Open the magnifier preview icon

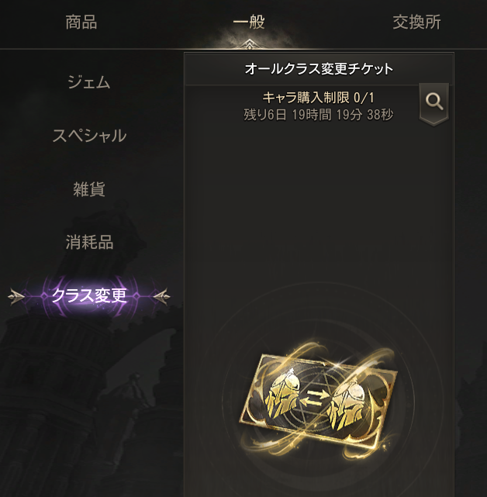[433, 102]
